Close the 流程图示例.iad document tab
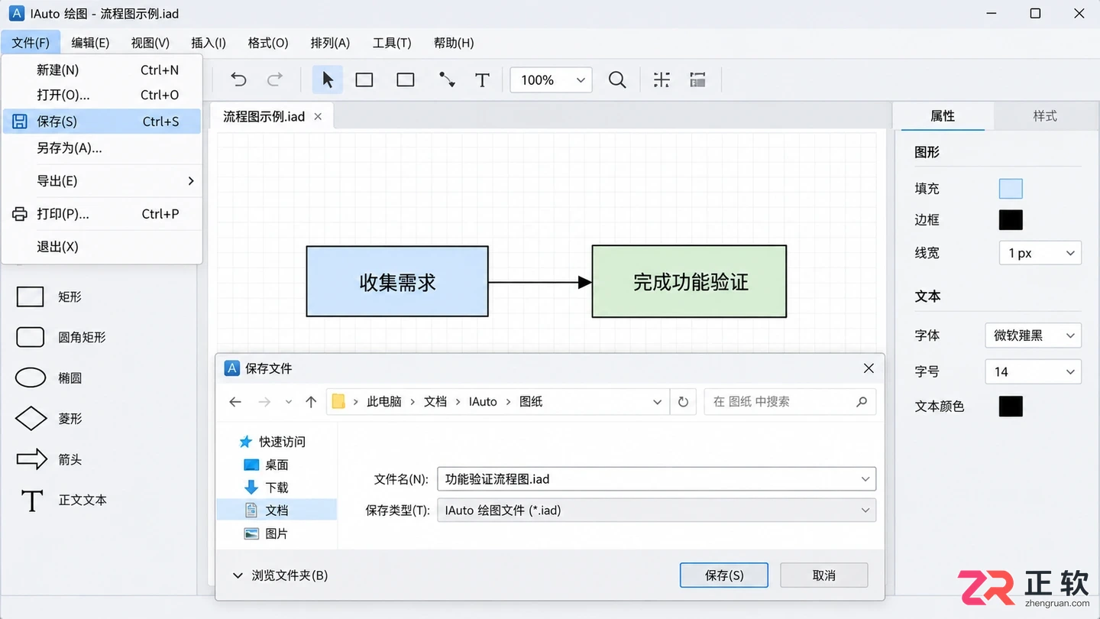This screenshot has width=1100, height=619. click(318, 116)
